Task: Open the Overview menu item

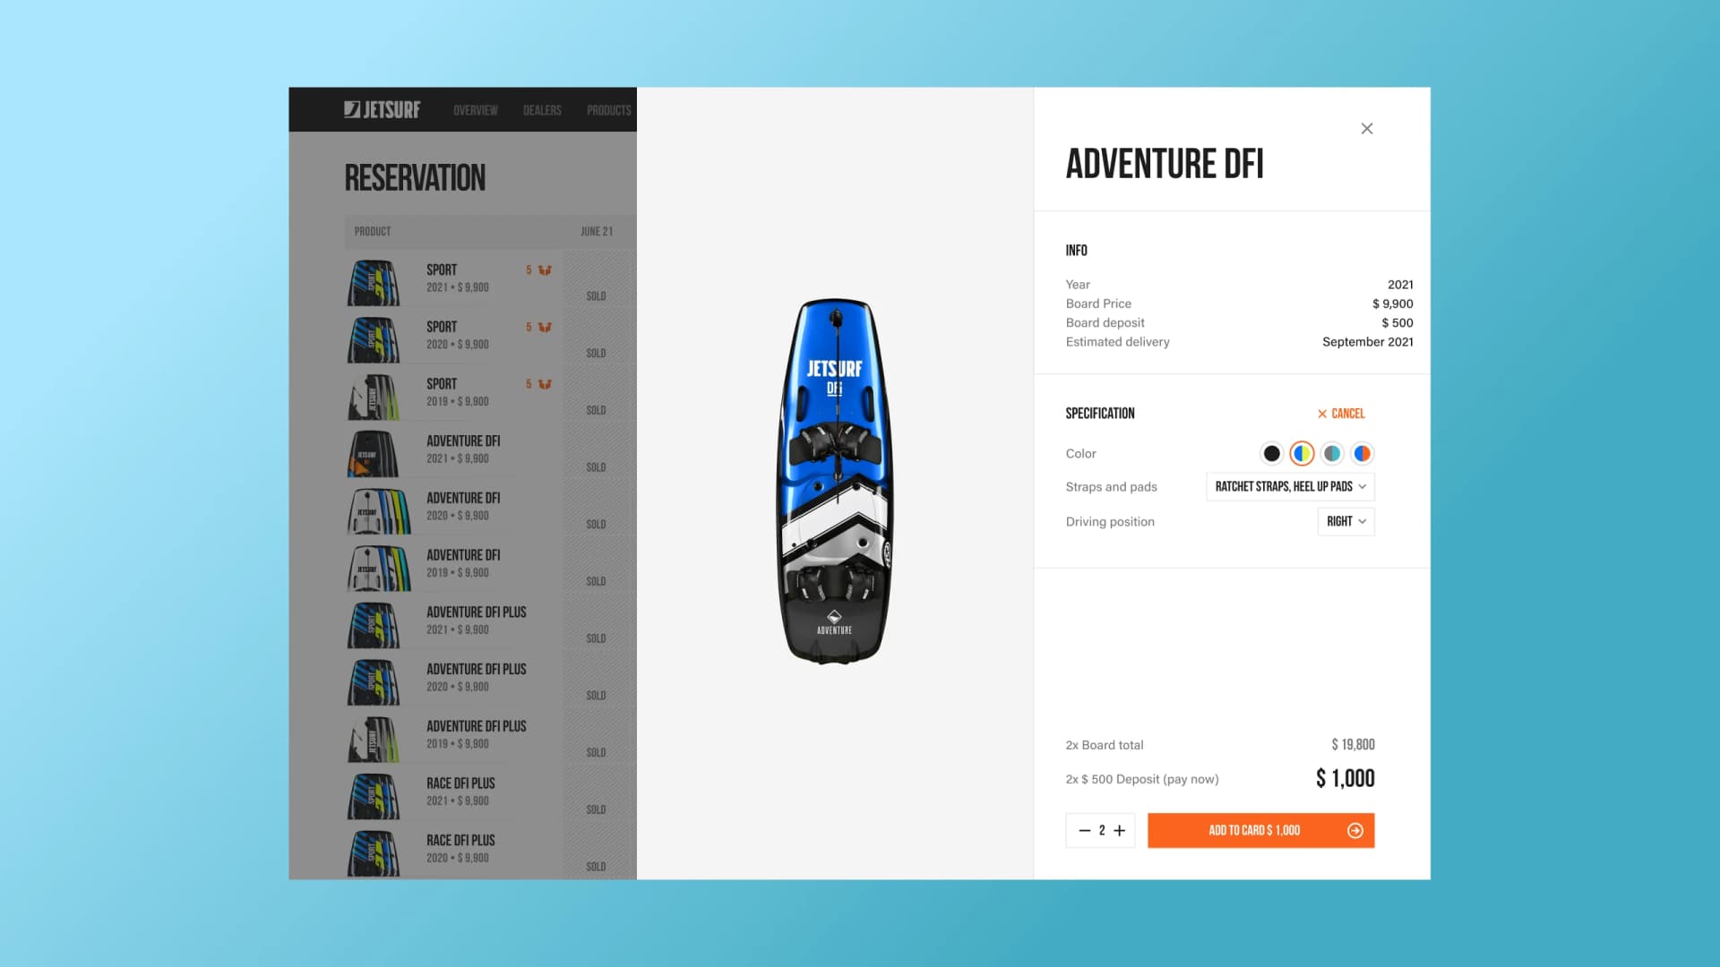Action: [x=475, y=110]
